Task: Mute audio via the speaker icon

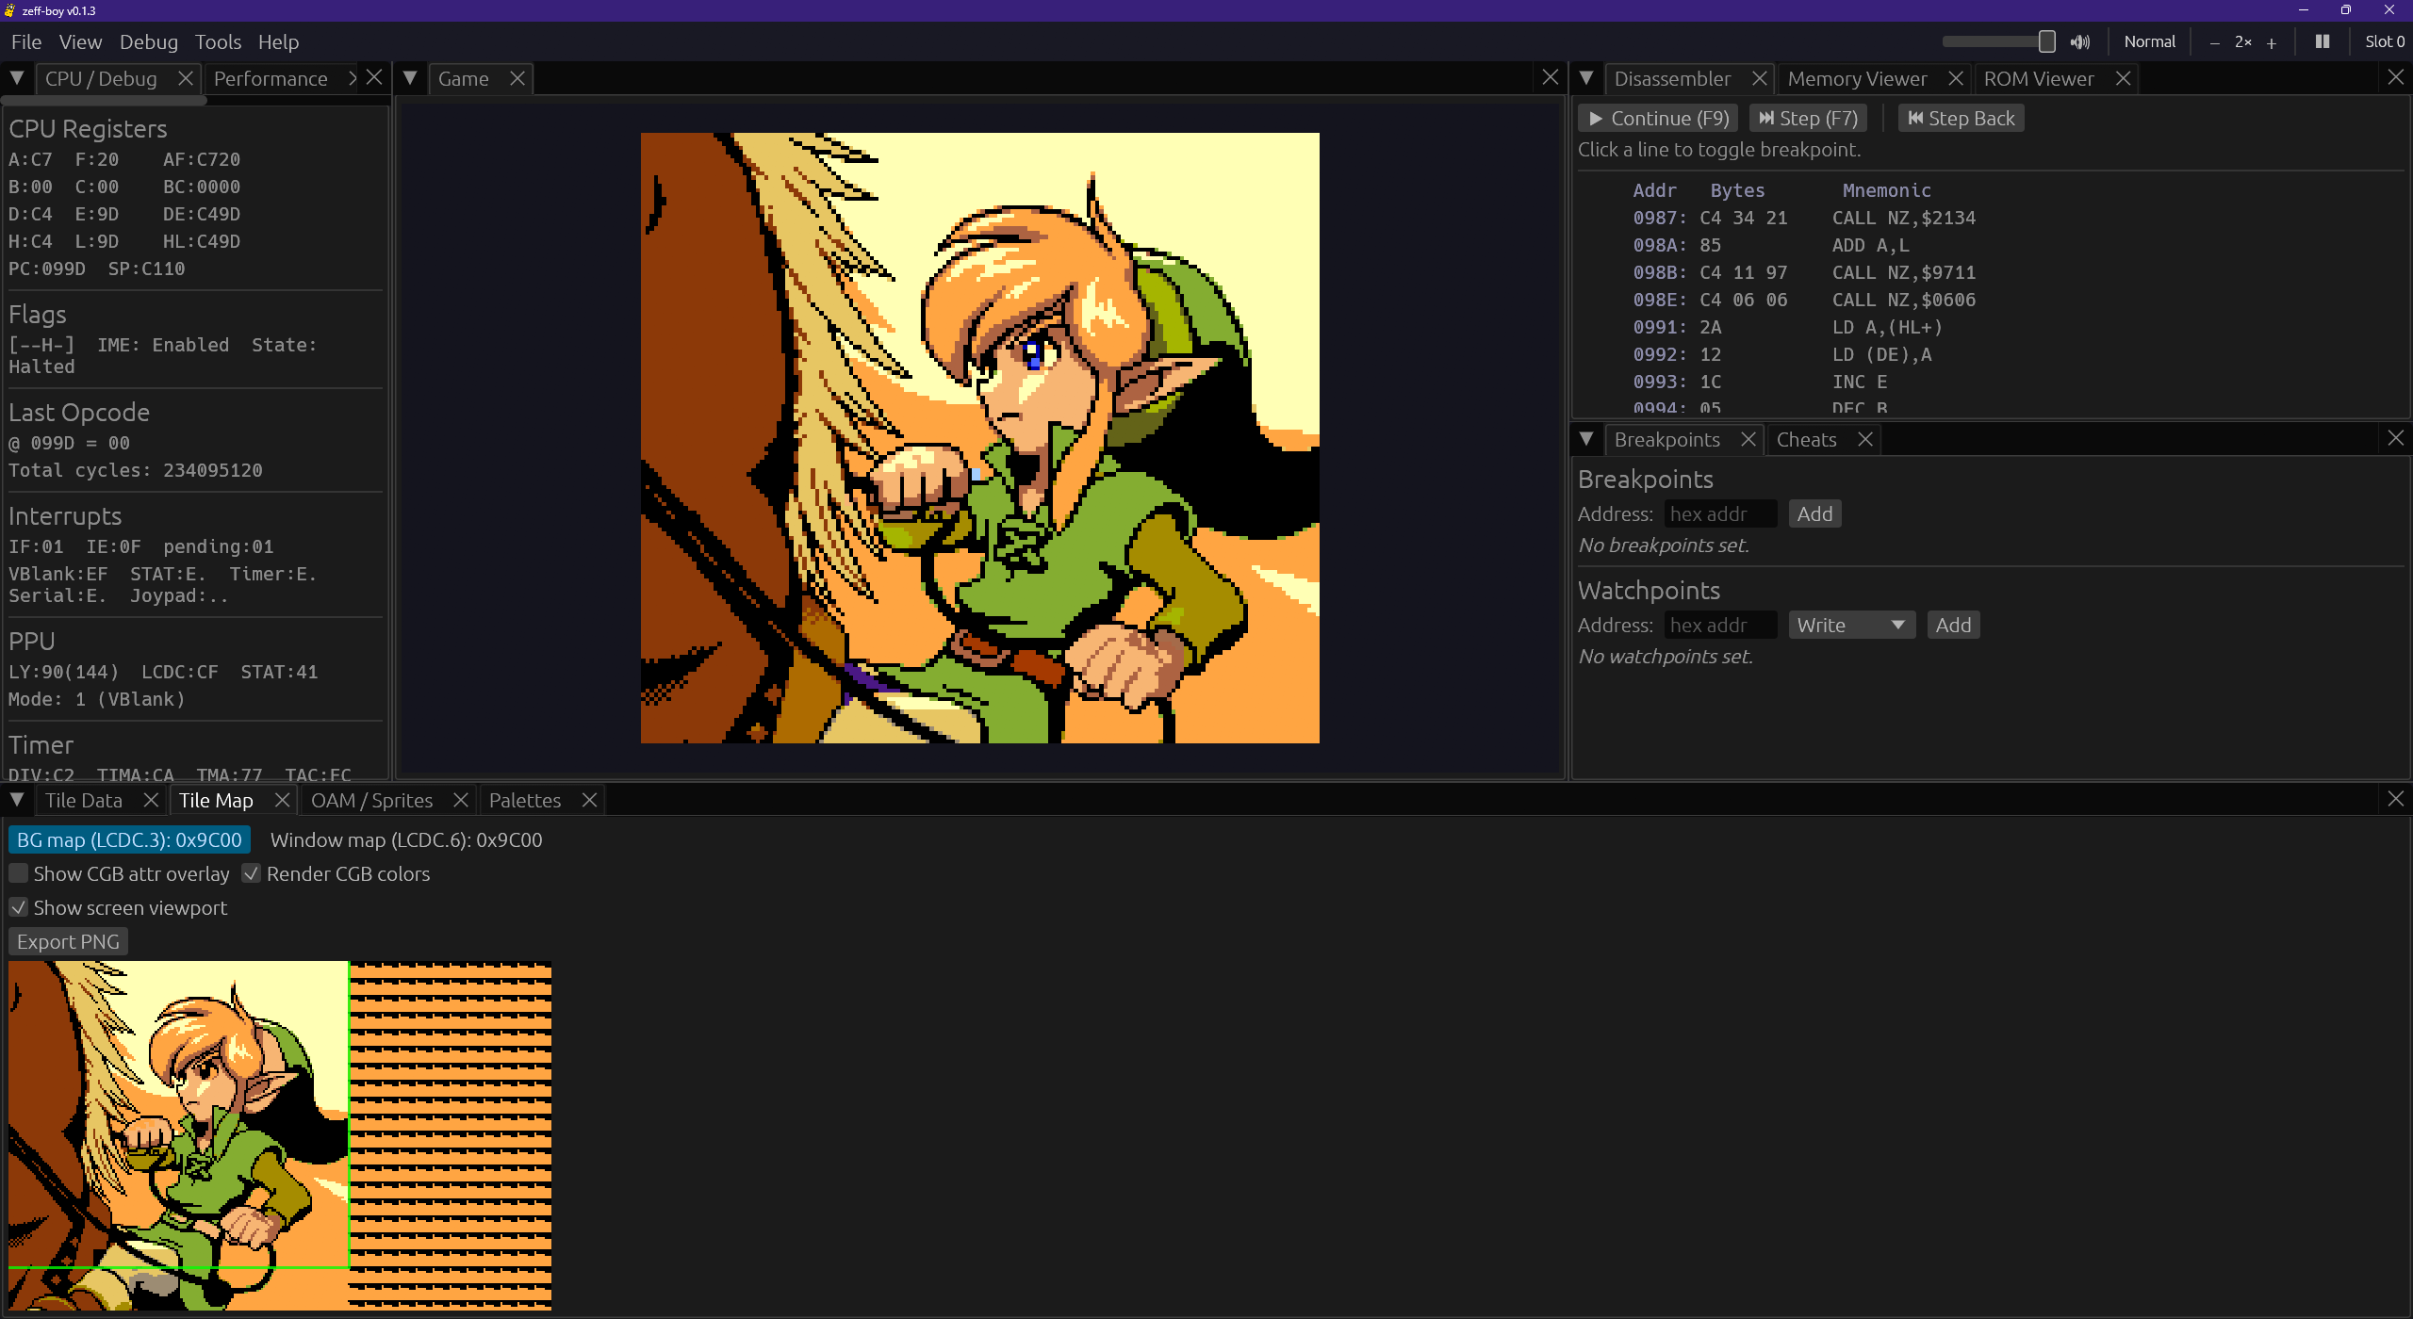Action: [2080, 41]
